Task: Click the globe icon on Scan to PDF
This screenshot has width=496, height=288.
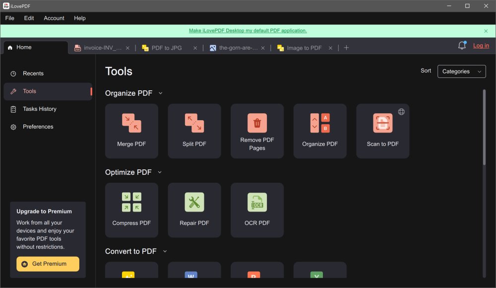Action: click(401, 112)
